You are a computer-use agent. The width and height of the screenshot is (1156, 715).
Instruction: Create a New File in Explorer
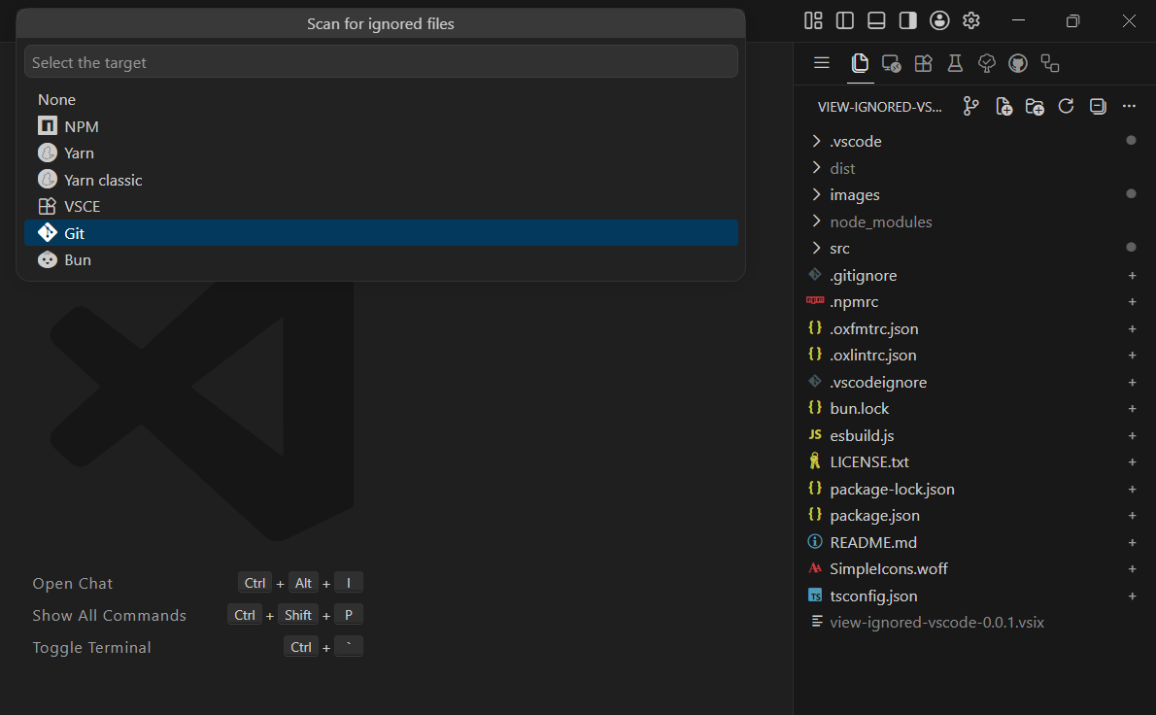point(1003,107)
